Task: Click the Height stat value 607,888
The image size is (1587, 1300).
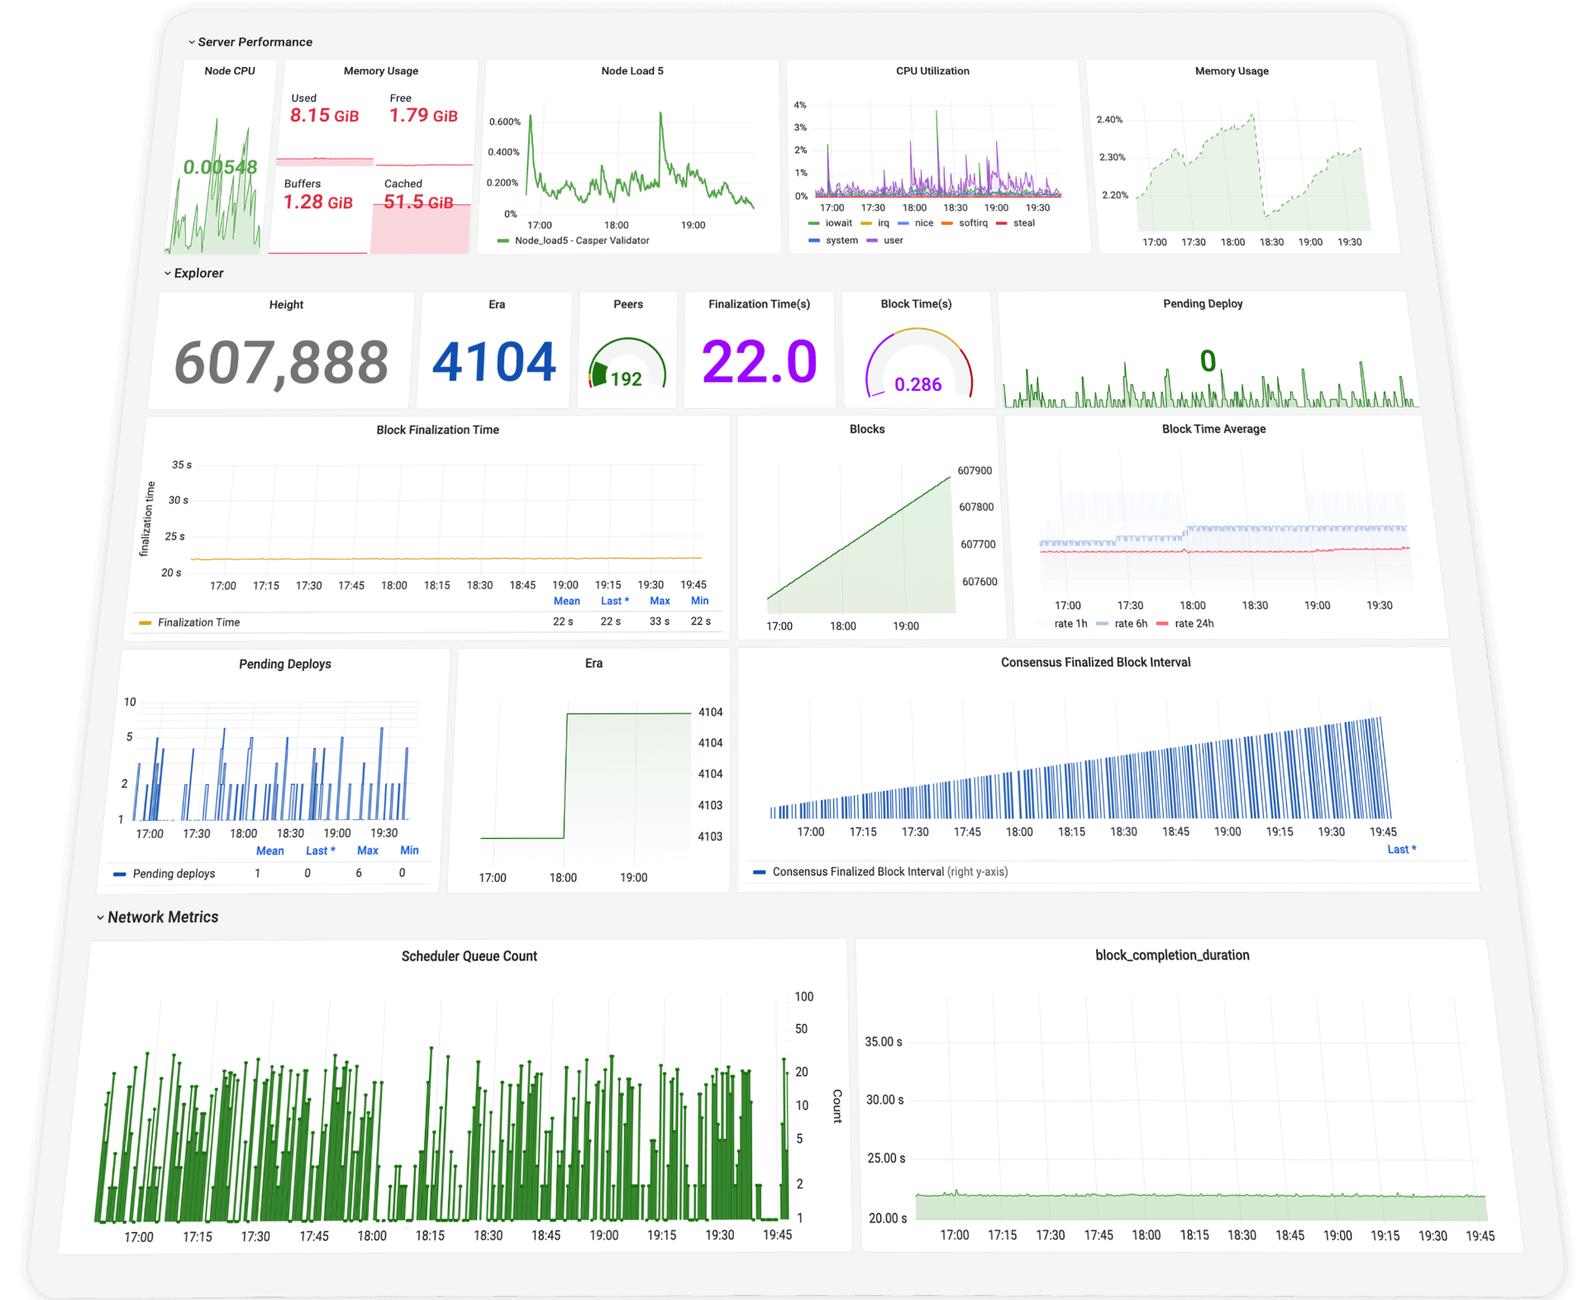Action: (281, 362)
